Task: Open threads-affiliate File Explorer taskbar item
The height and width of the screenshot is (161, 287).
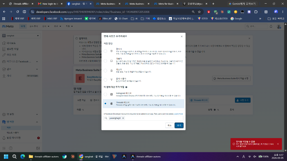Action: [43, 157]
